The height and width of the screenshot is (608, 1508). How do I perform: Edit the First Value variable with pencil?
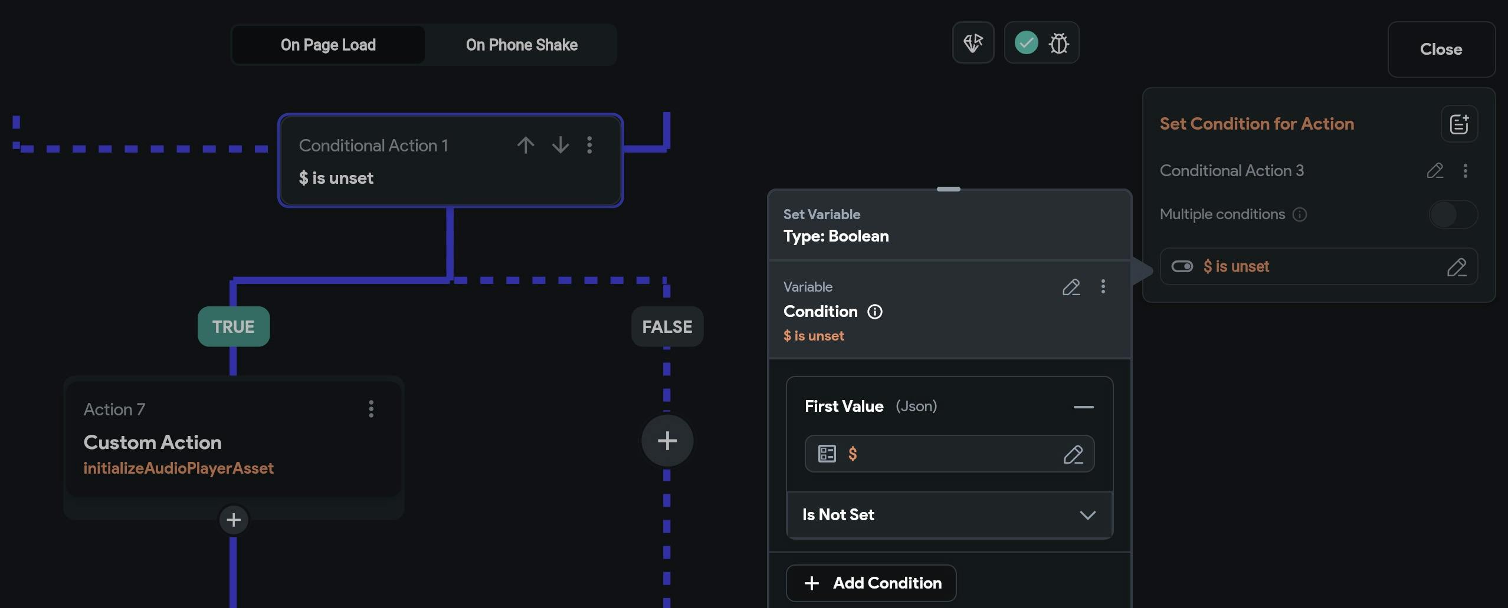(1073, 454)
